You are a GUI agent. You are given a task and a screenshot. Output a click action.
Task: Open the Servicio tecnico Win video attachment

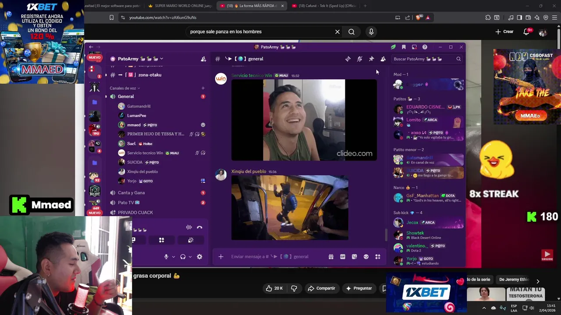[304, 120]
